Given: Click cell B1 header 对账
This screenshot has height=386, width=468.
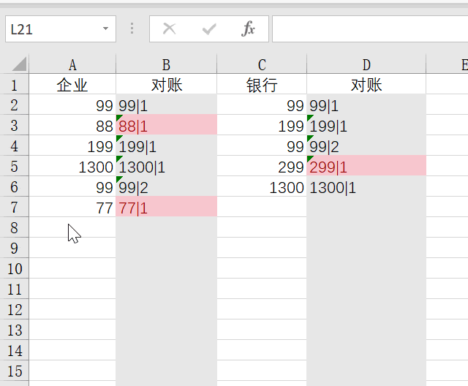Looking at the screenshot, I should click(166, 84).
